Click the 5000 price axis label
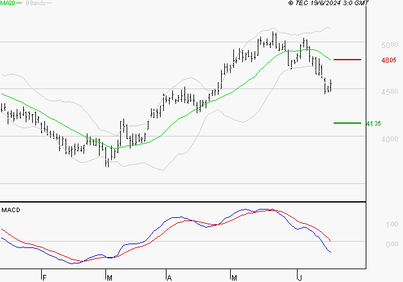 [x=390, y=45]
